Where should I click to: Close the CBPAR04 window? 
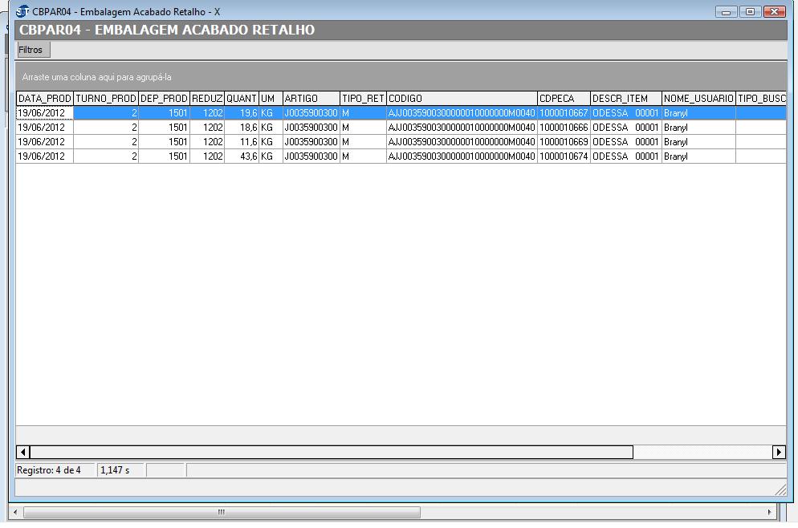[x=774, y=12]
